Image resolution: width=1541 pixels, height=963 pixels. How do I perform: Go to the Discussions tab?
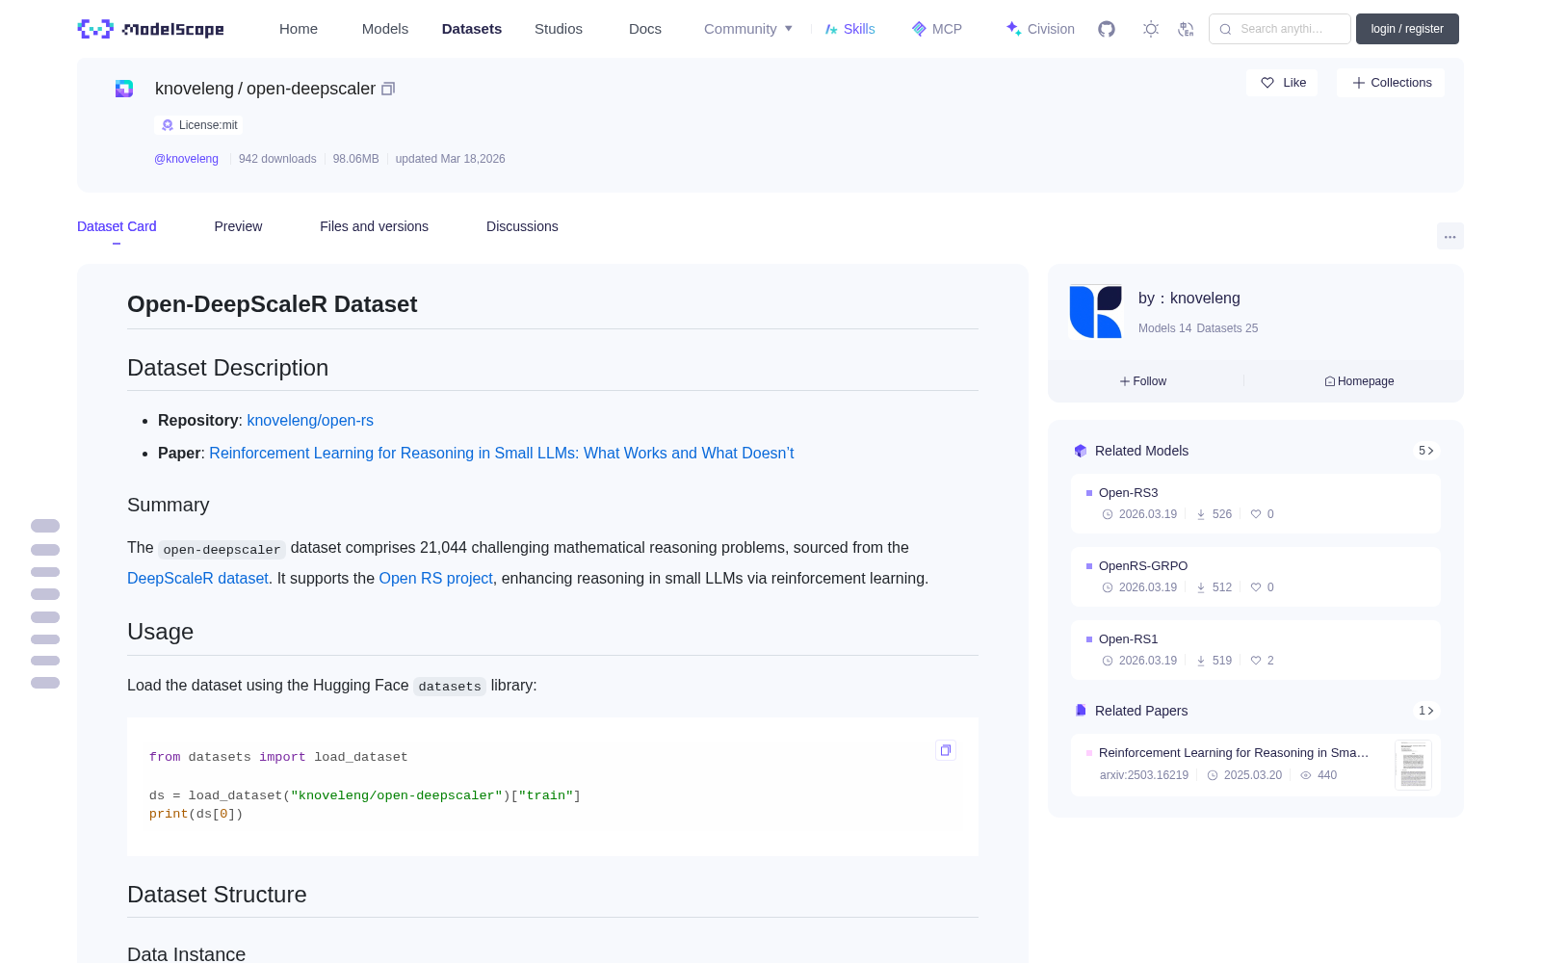[522, 226]
